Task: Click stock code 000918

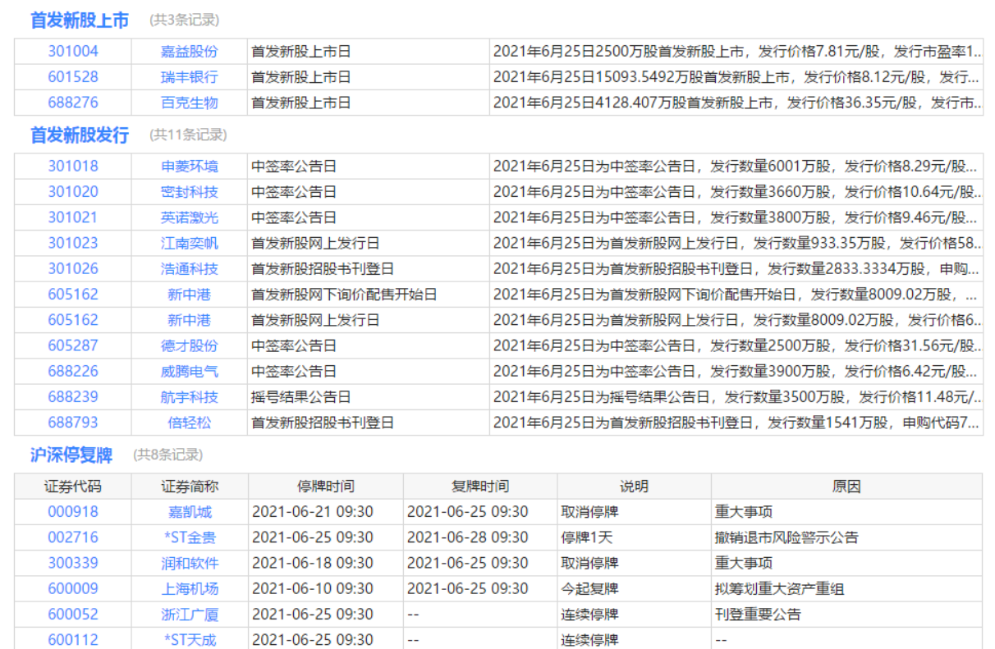Action: point(72,511)
